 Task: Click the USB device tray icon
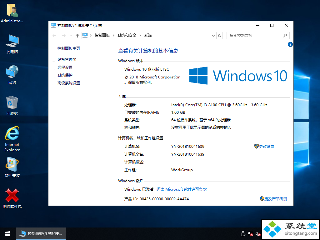tap(243, 234)
